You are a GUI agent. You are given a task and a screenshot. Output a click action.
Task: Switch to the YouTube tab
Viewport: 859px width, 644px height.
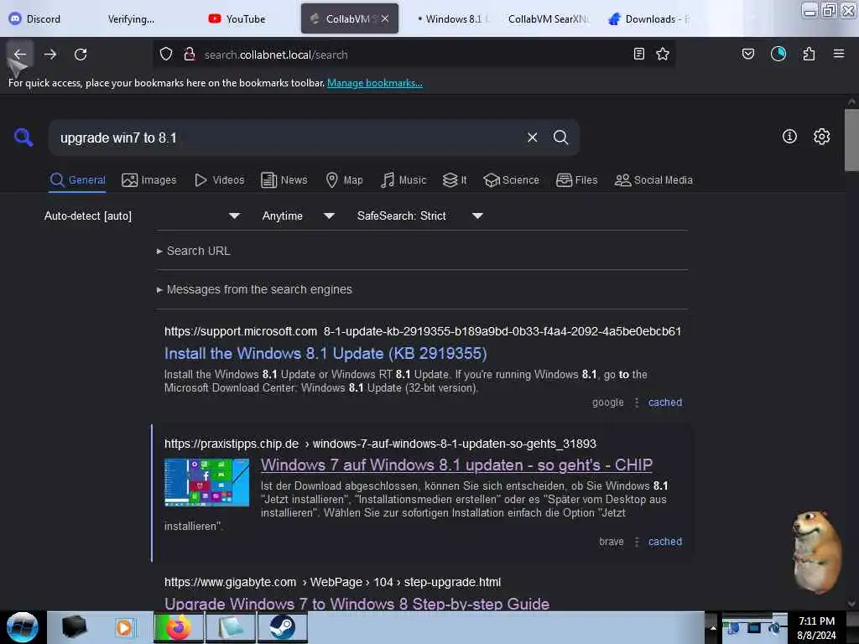237,18
